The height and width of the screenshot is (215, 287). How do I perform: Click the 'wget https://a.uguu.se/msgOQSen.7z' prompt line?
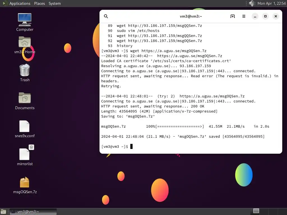154,51
